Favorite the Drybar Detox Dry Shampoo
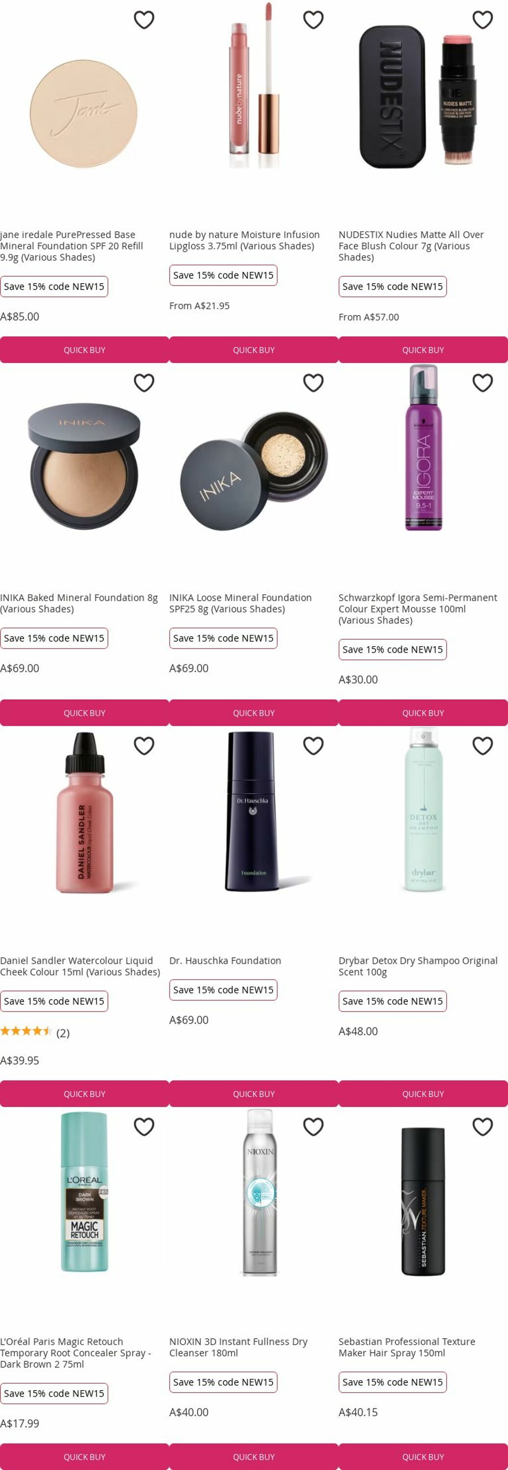508x1470 pixels. click(x=483, y=745)
